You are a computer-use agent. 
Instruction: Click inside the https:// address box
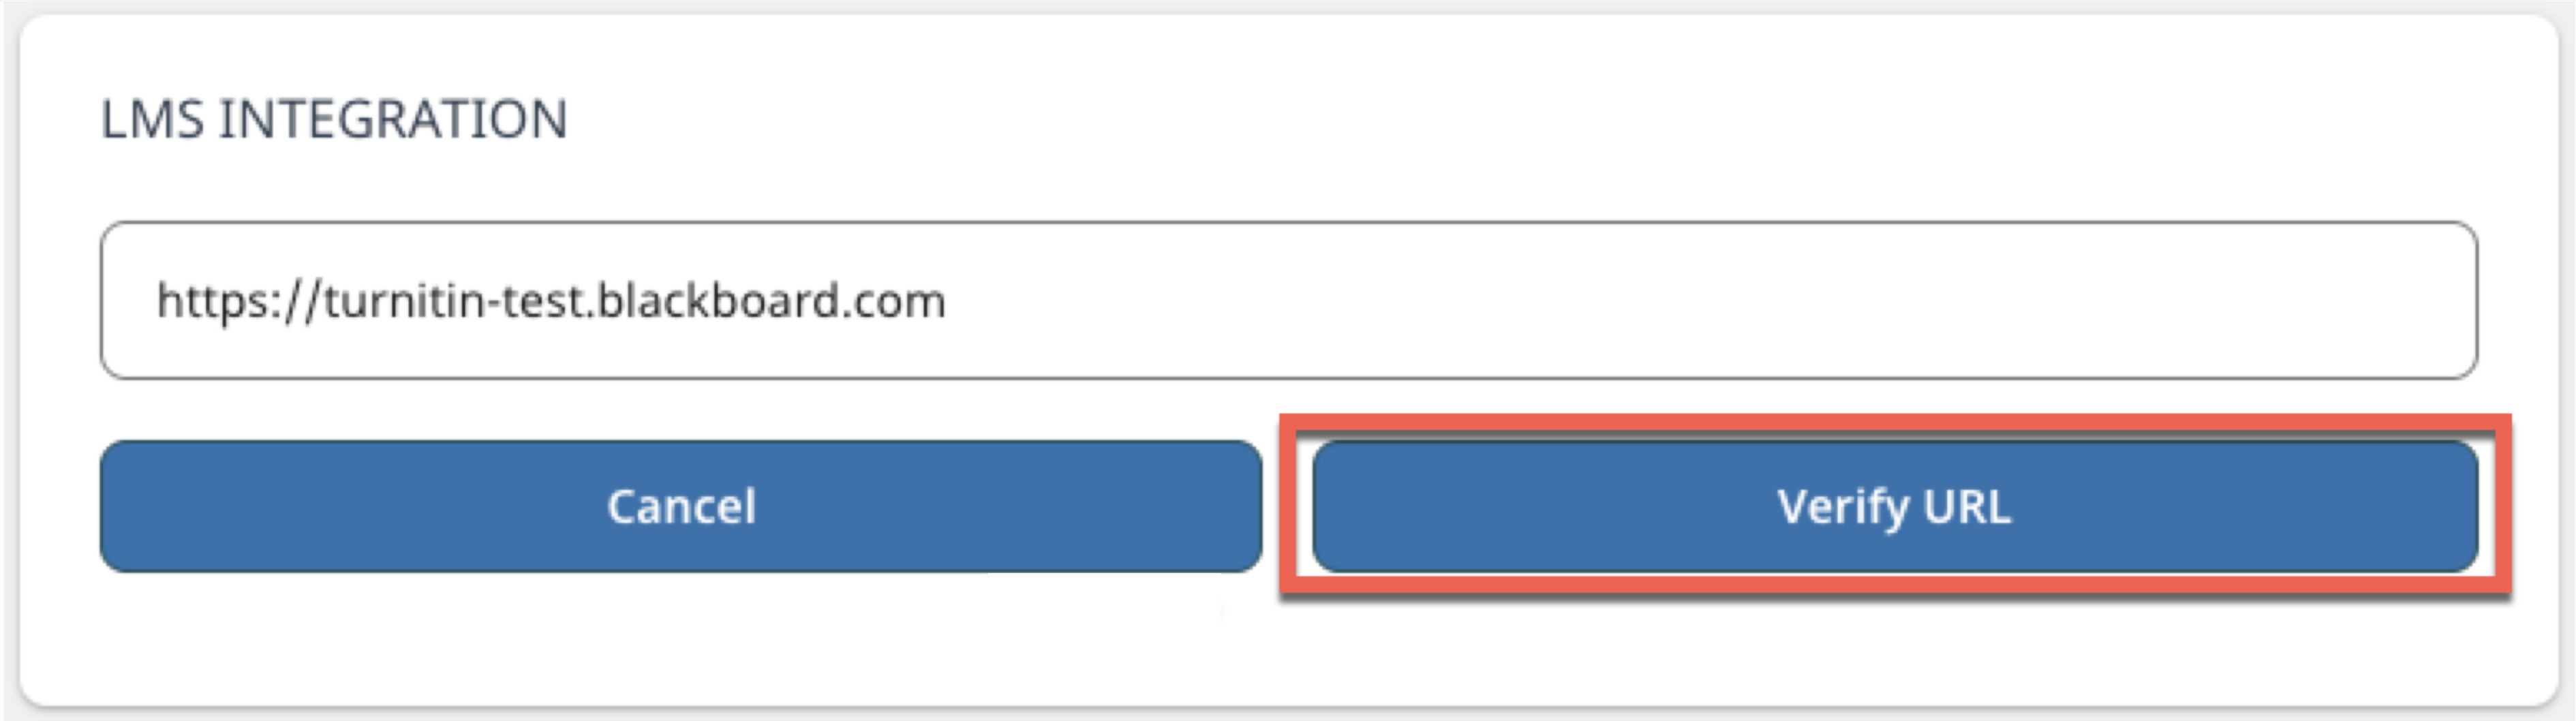1288,300
